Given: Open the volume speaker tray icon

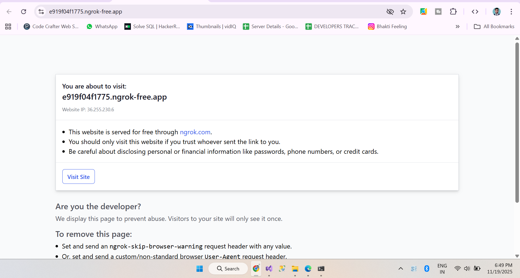Looking at the screenshot, I should [x=467, y=269].
